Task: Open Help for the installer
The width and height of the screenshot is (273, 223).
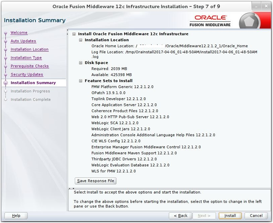Action: click(16, 215)
